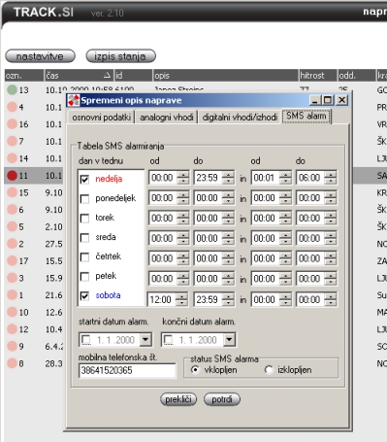387x442 pixels.
Task: Select the vklopljen radio button
Action: [195, 369]
